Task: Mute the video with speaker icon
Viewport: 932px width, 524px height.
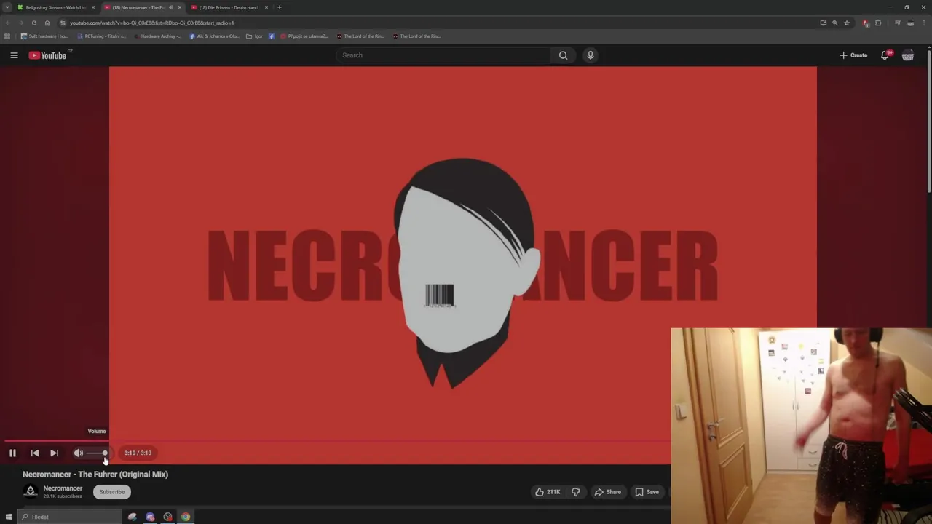Action: (79, 453)
